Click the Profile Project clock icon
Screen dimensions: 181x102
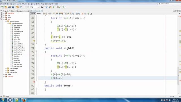63,7
